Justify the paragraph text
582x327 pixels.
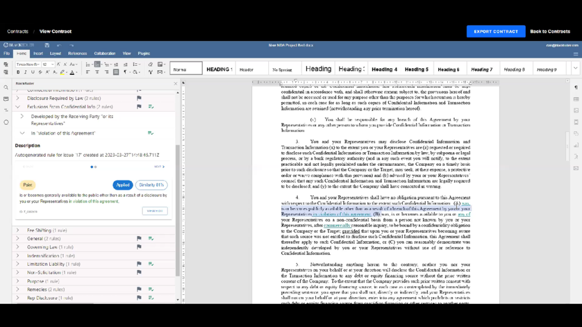pos(116,72)
